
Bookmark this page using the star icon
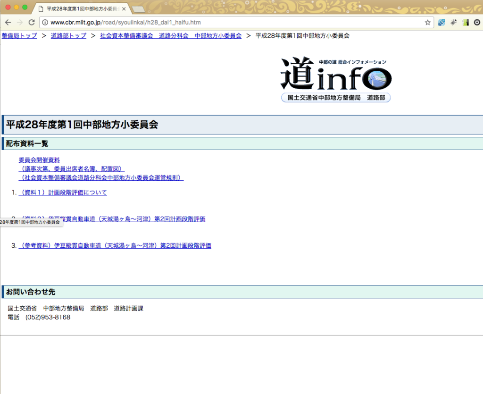427,22
